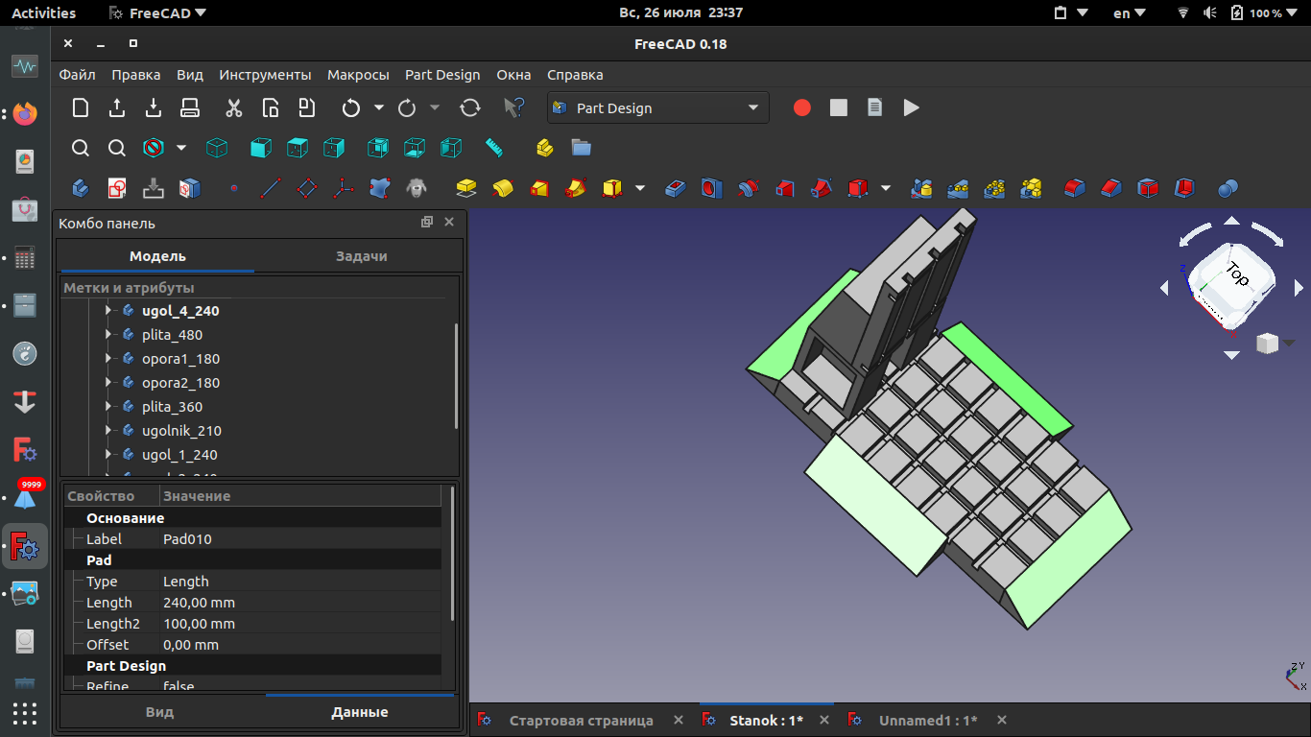The width and height of the screenshot is (1311, 737).
Task: Click the Refresh recompute icon
Action: [470, 108]
